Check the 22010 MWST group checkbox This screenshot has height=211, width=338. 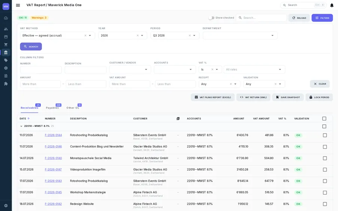(324, 126)
